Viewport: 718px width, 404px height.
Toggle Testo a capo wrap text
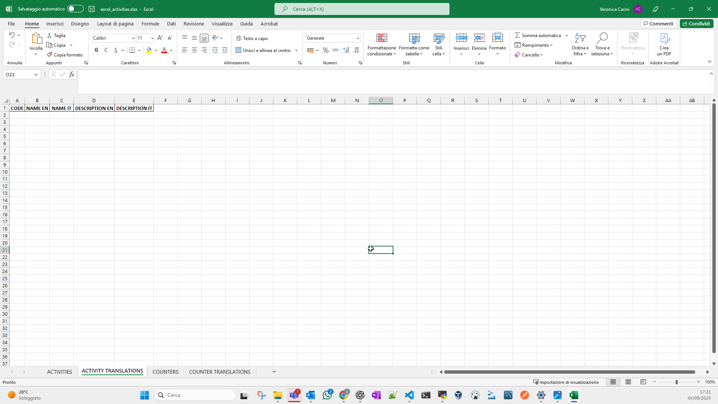pyautogui.click(x=252, y=38)
